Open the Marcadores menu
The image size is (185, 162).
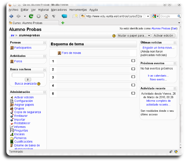59,10
